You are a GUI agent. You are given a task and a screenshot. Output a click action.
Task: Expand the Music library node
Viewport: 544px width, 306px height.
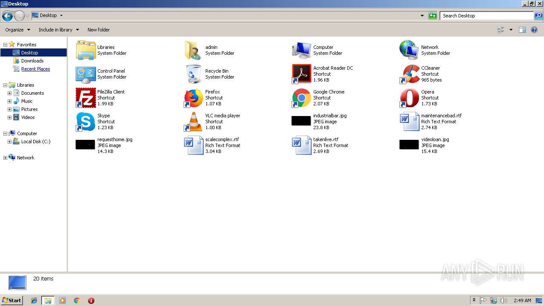(x=9, y=102)
